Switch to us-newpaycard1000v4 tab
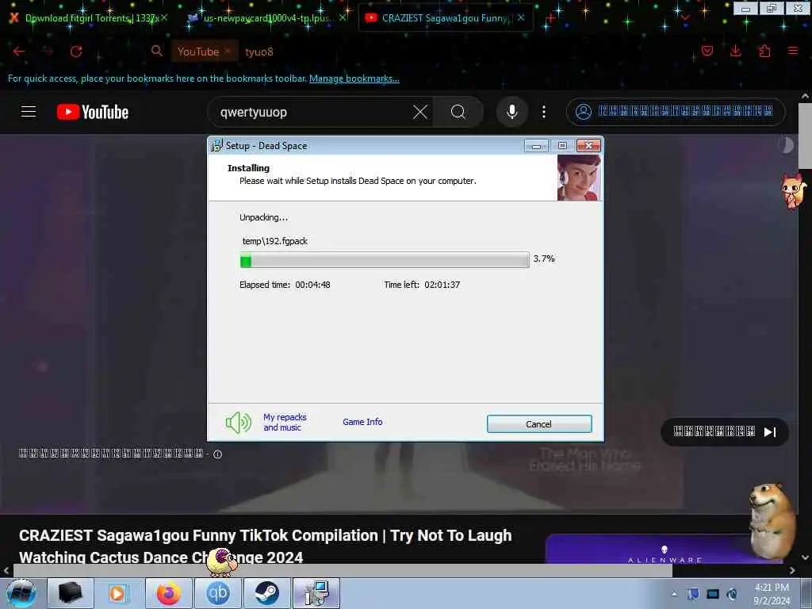812x609 pixels. (x=266, y=18)
